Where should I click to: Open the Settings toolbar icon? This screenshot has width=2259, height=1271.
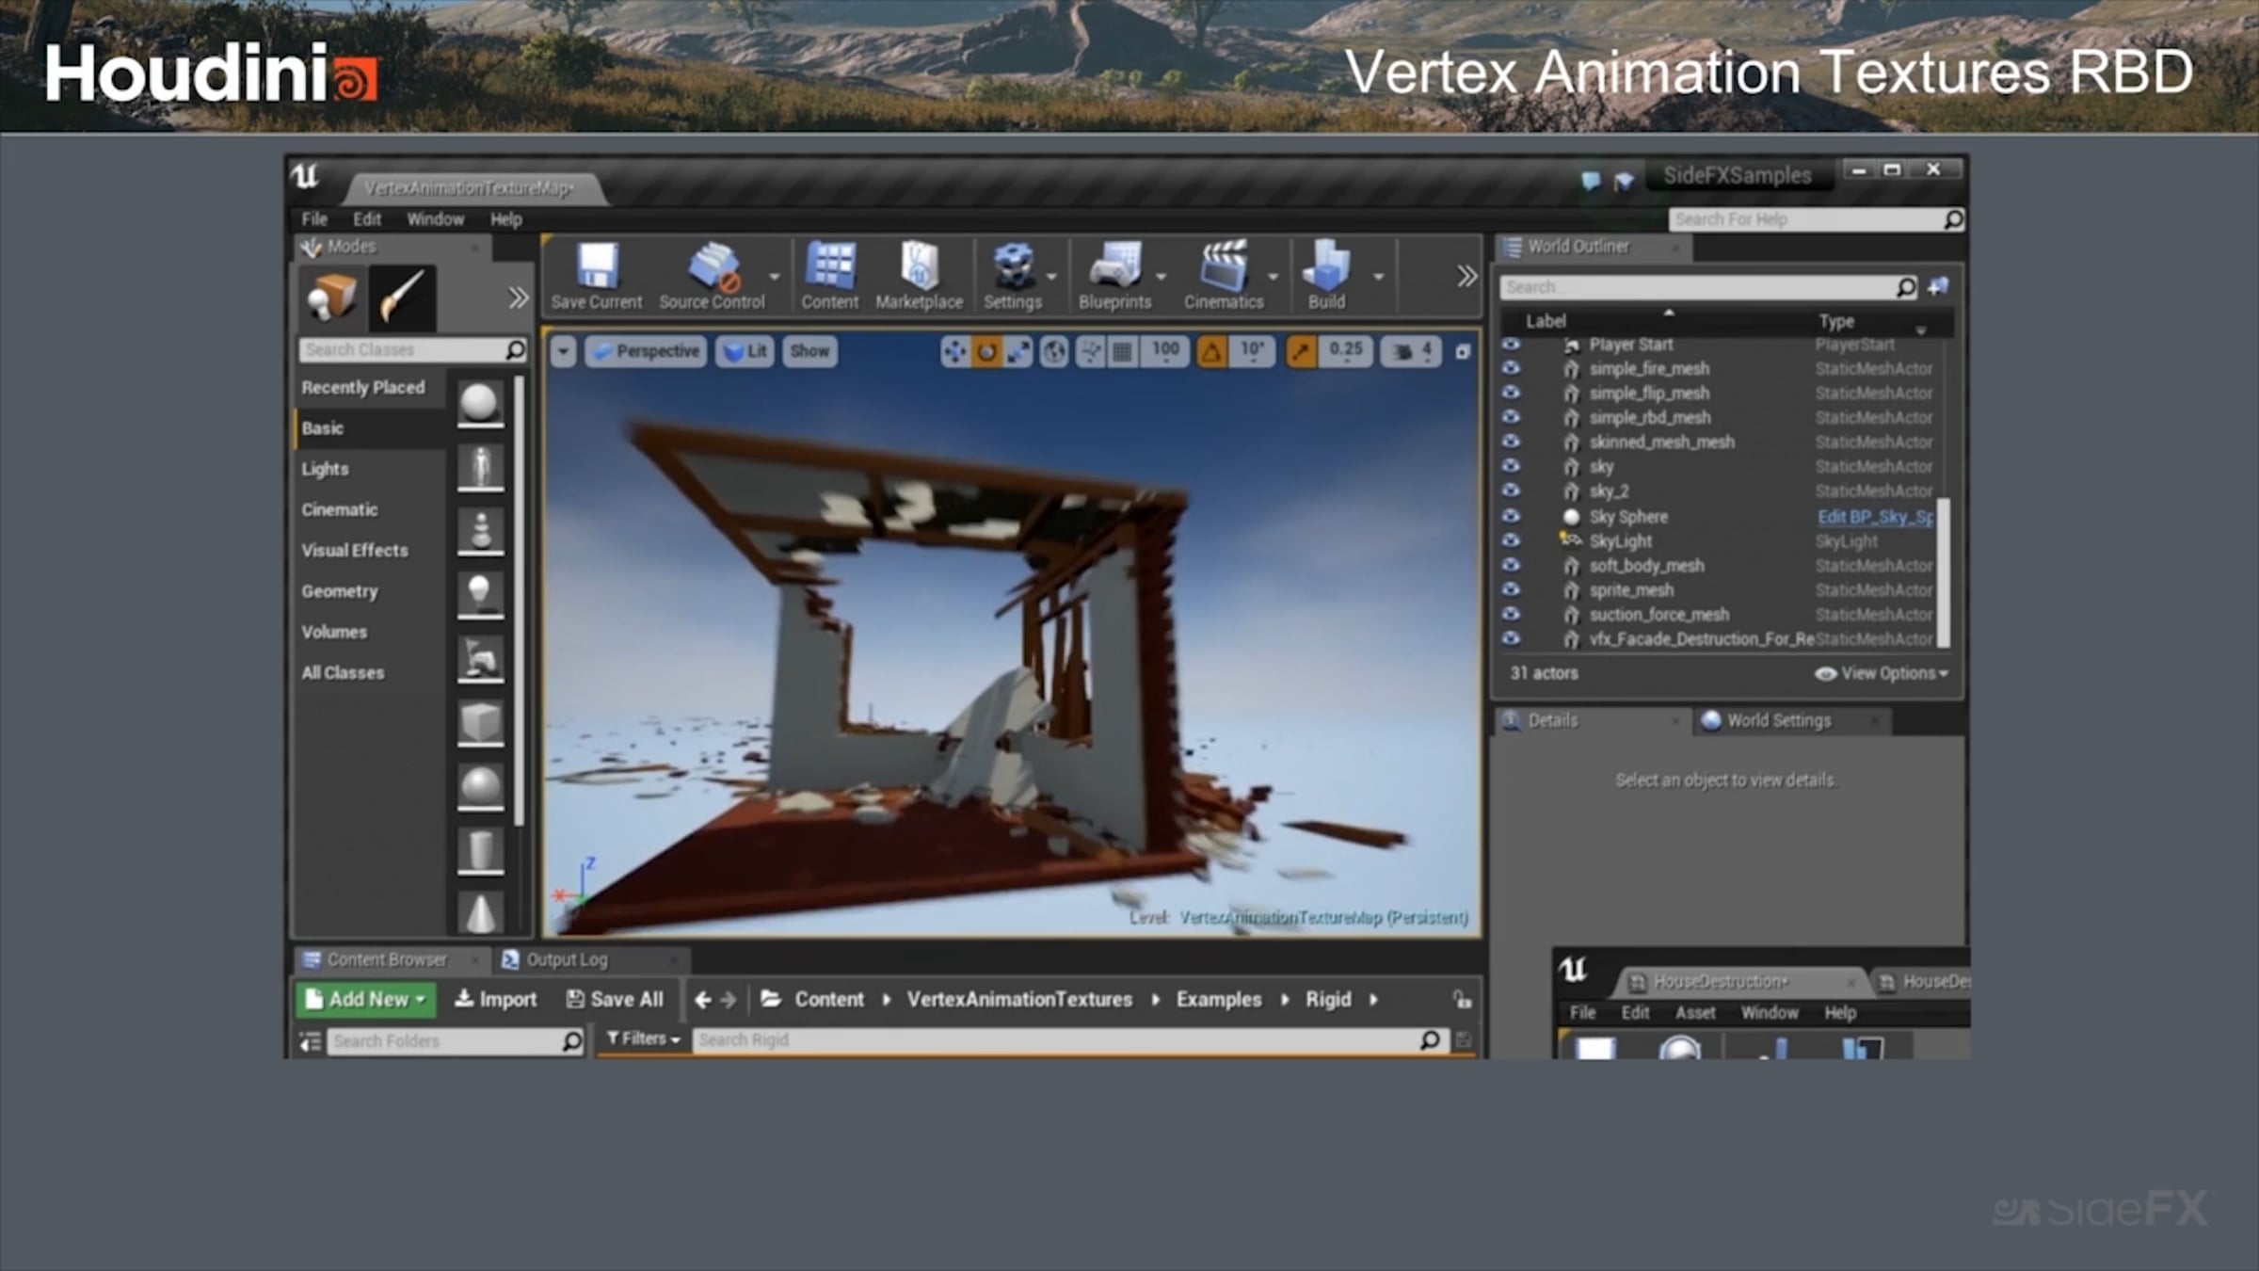tap(1013, 266)
